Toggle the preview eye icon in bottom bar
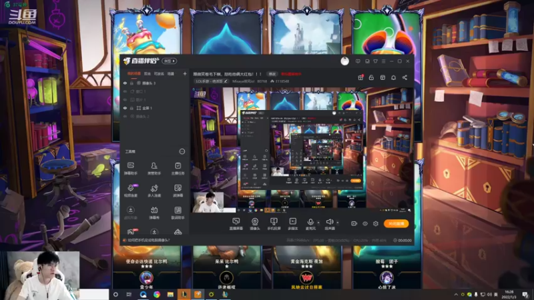The width and height of the screenshot is (534, 300). pyautogui.click(x=365, y=223)
